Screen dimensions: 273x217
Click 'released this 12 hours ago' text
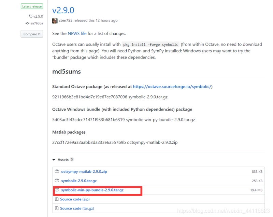point(96,20)
